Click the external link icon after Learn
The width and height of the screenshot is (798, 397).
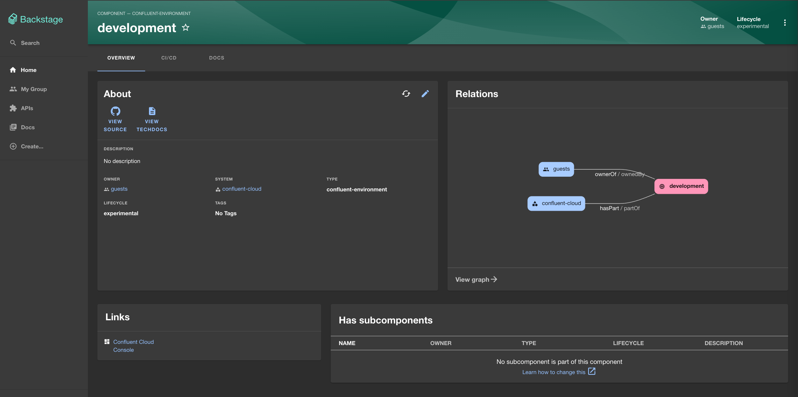[592, 371]
